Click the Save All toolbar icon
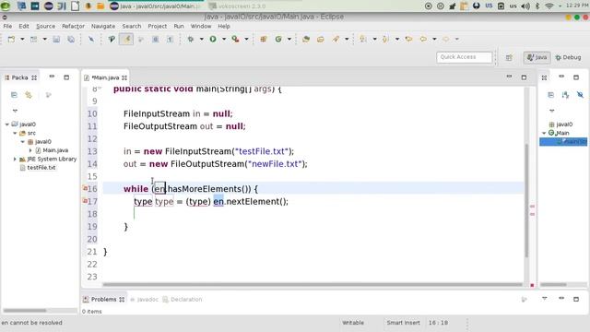Screen dimensions: 590x332 click(x=71, y=39)
